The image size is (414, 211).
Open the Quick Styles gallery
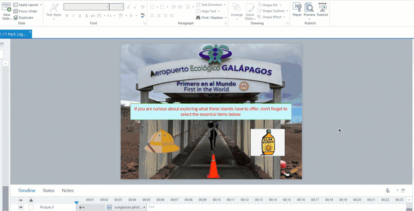(x=249, y=12)
